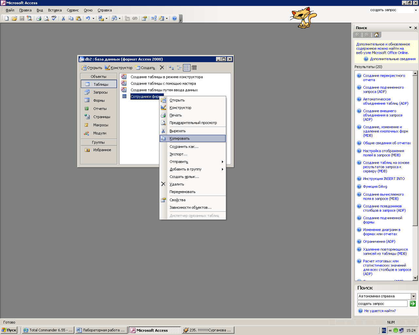Viewport: 419px width, 335px height.
Task: Click the Paste clipboard toolbar icon
Action: (78, 18)
